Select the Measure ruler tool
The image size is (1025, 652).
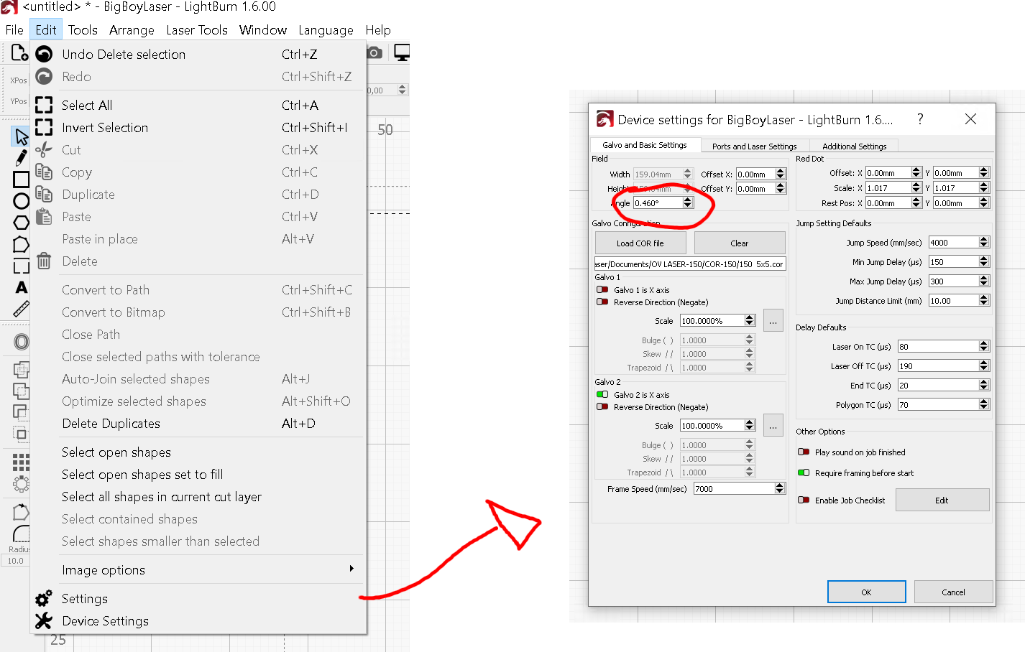(22, 309)
